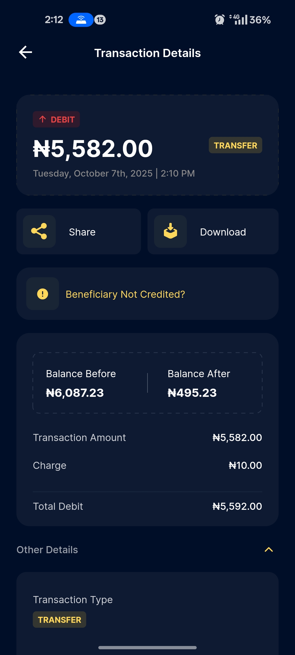The width and height of the screenshot is (295, 655).
Task: Tap the yellow download icon
Action: click(170, 231)
